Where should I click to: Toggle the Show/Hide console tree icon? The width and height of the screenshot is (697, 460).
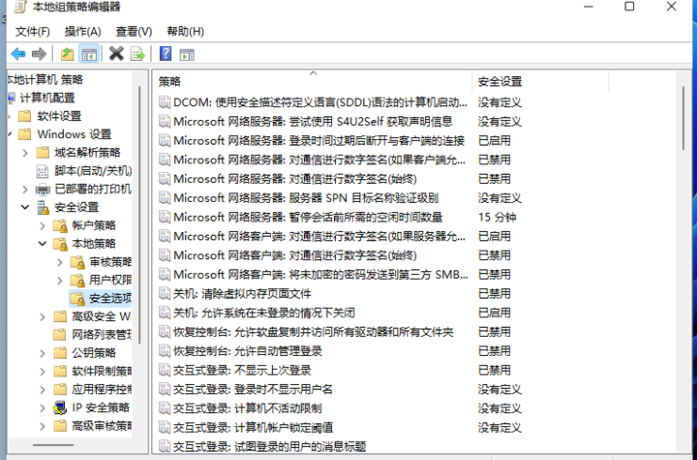89,54
